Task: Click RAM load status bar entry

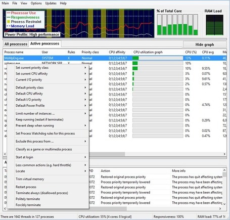Action: 211,216
